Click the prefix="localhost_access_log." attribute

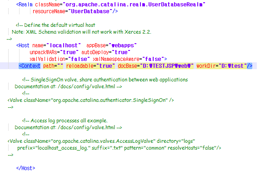click(x=54, y=148)
